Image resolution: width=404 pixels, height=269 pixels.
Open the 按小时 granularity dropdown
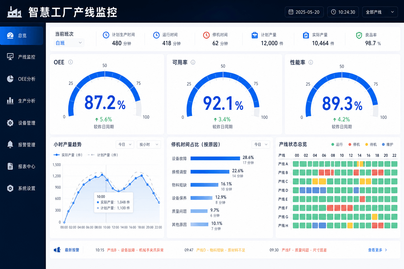point(149,144)
